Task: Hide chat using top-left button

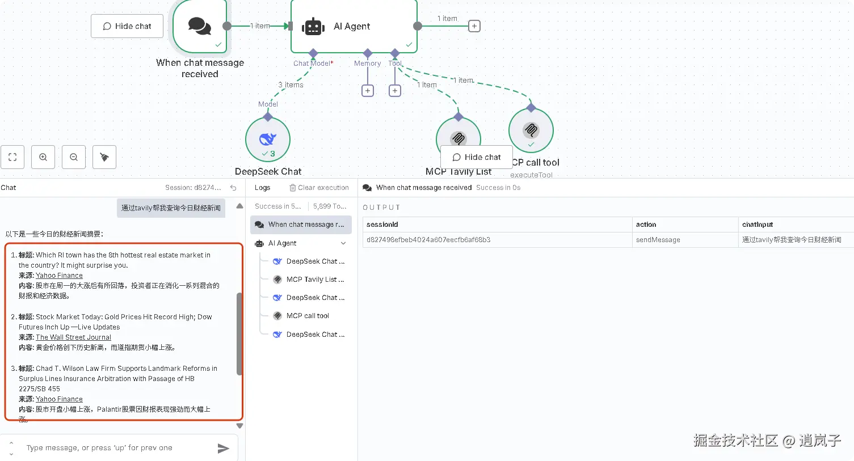Action: pyautogui.click(x=127, y=26)
